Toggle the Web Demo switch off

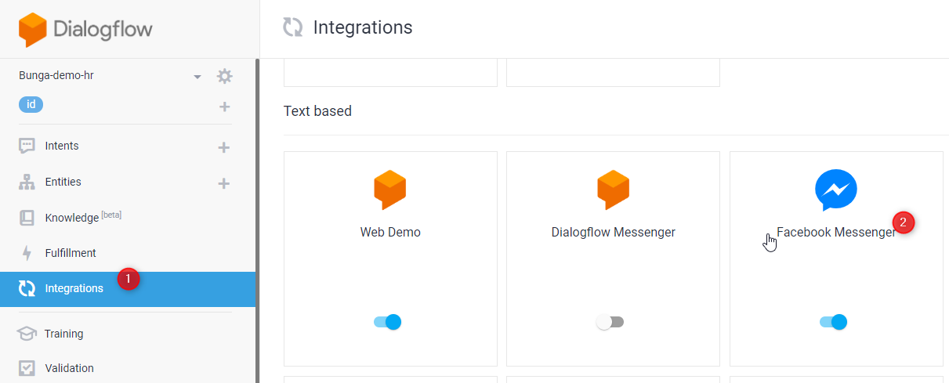pos(387,322)
